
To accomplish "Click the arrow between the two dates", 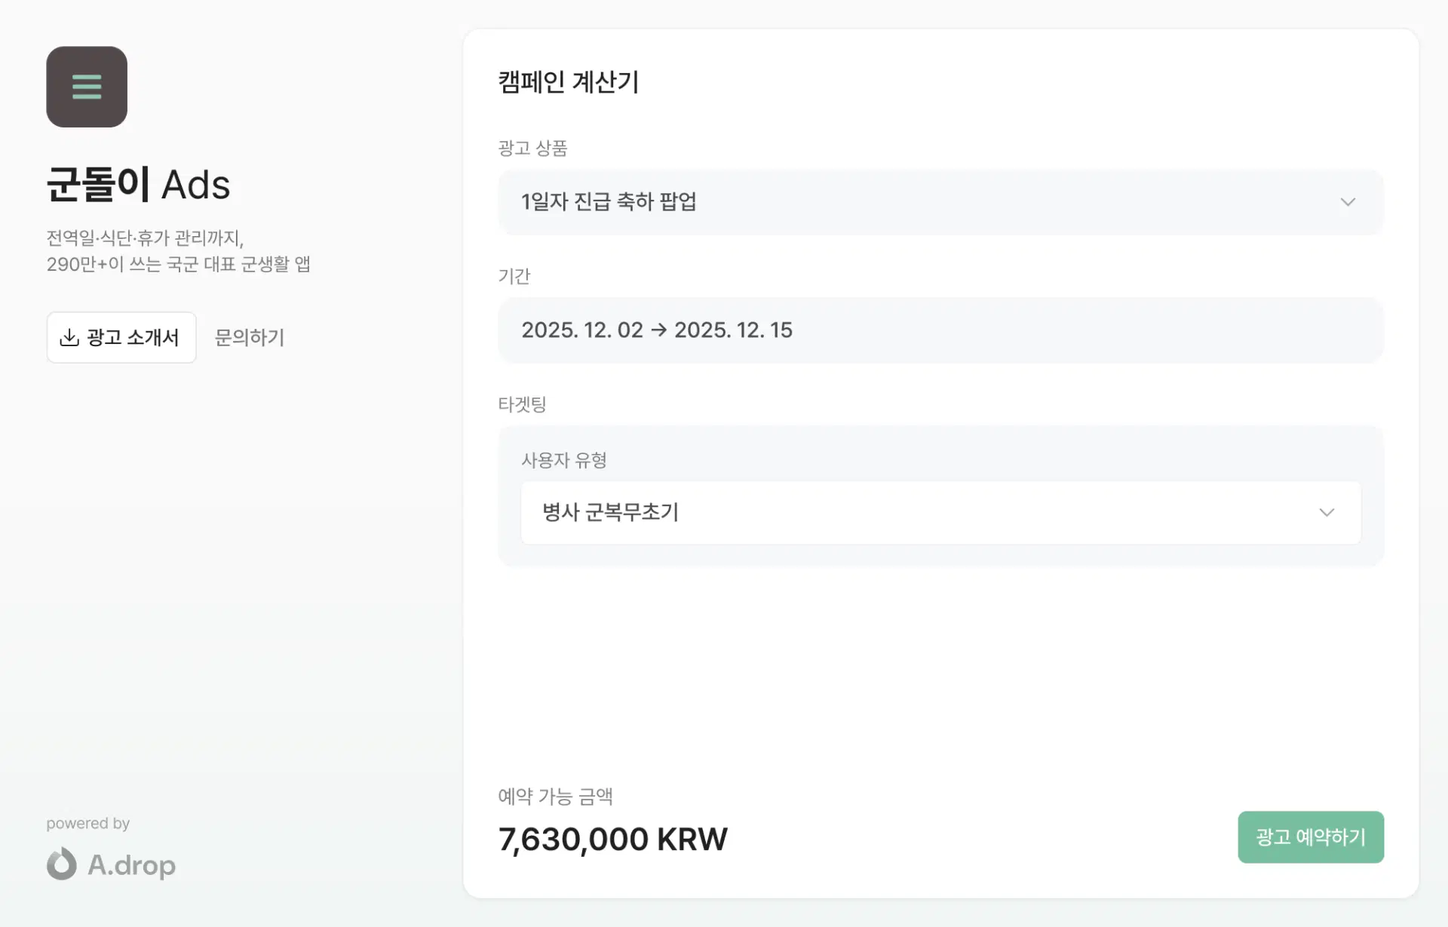I will click(658, 330).
